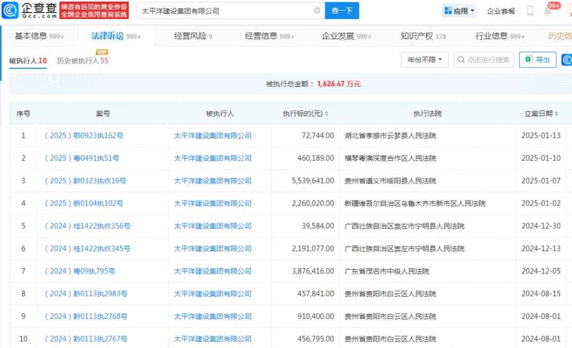Clear the search box with the X icon
This screenshot has height=348, width=572.
317,11
